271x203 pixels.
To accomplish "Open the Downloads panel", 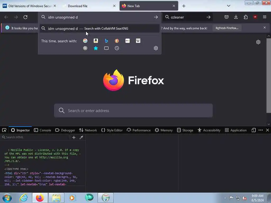I will click(x=236, y=17).
